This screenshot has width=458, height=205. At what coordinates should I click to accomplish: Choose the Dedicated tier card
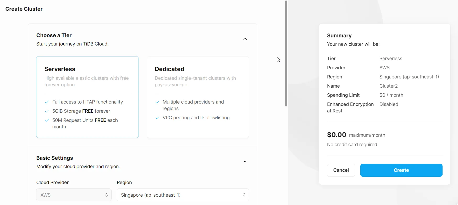tap(198, 97)
